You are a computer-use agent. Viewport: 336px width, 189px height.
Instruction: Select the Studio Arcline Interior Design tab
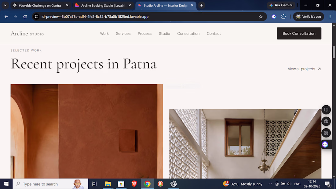click(x=166, y=5)
